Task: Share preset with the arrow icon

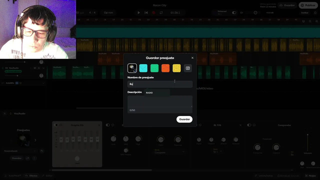Action: click(x=28, y=158)
